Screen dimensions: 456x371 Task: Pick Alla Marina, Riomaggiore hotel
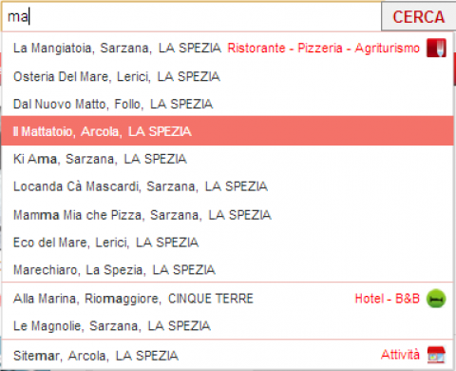[x=227, y=299]
